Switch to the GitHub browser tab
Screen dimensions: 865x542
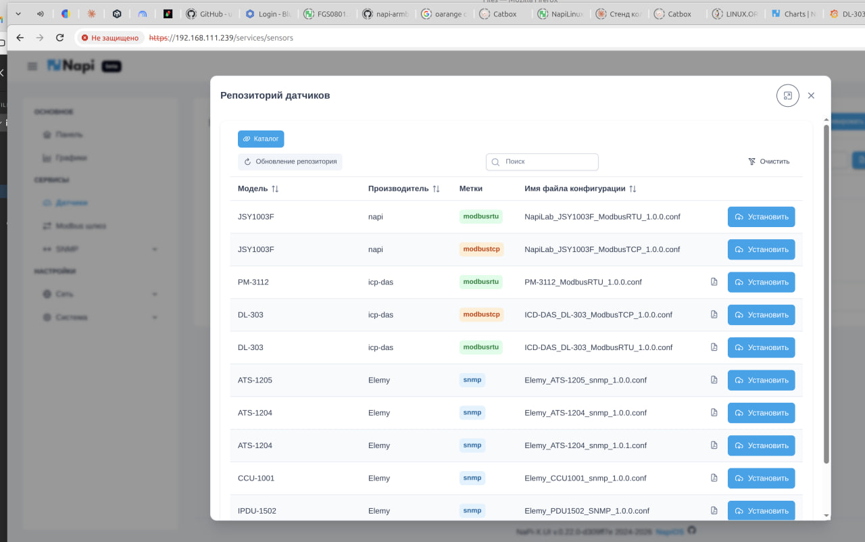(x=210, y=14)
